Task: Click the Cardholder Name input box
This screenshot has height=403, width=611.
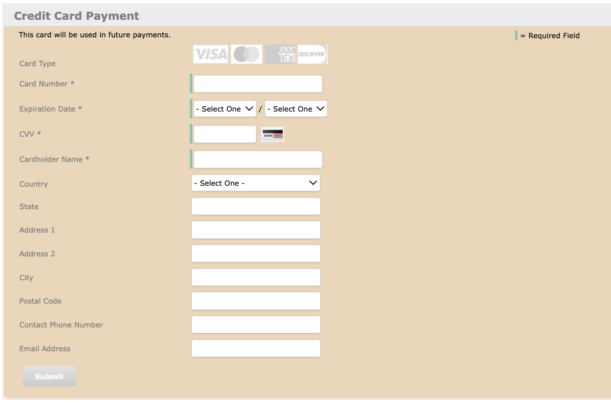Action: (x=257, y=159)
